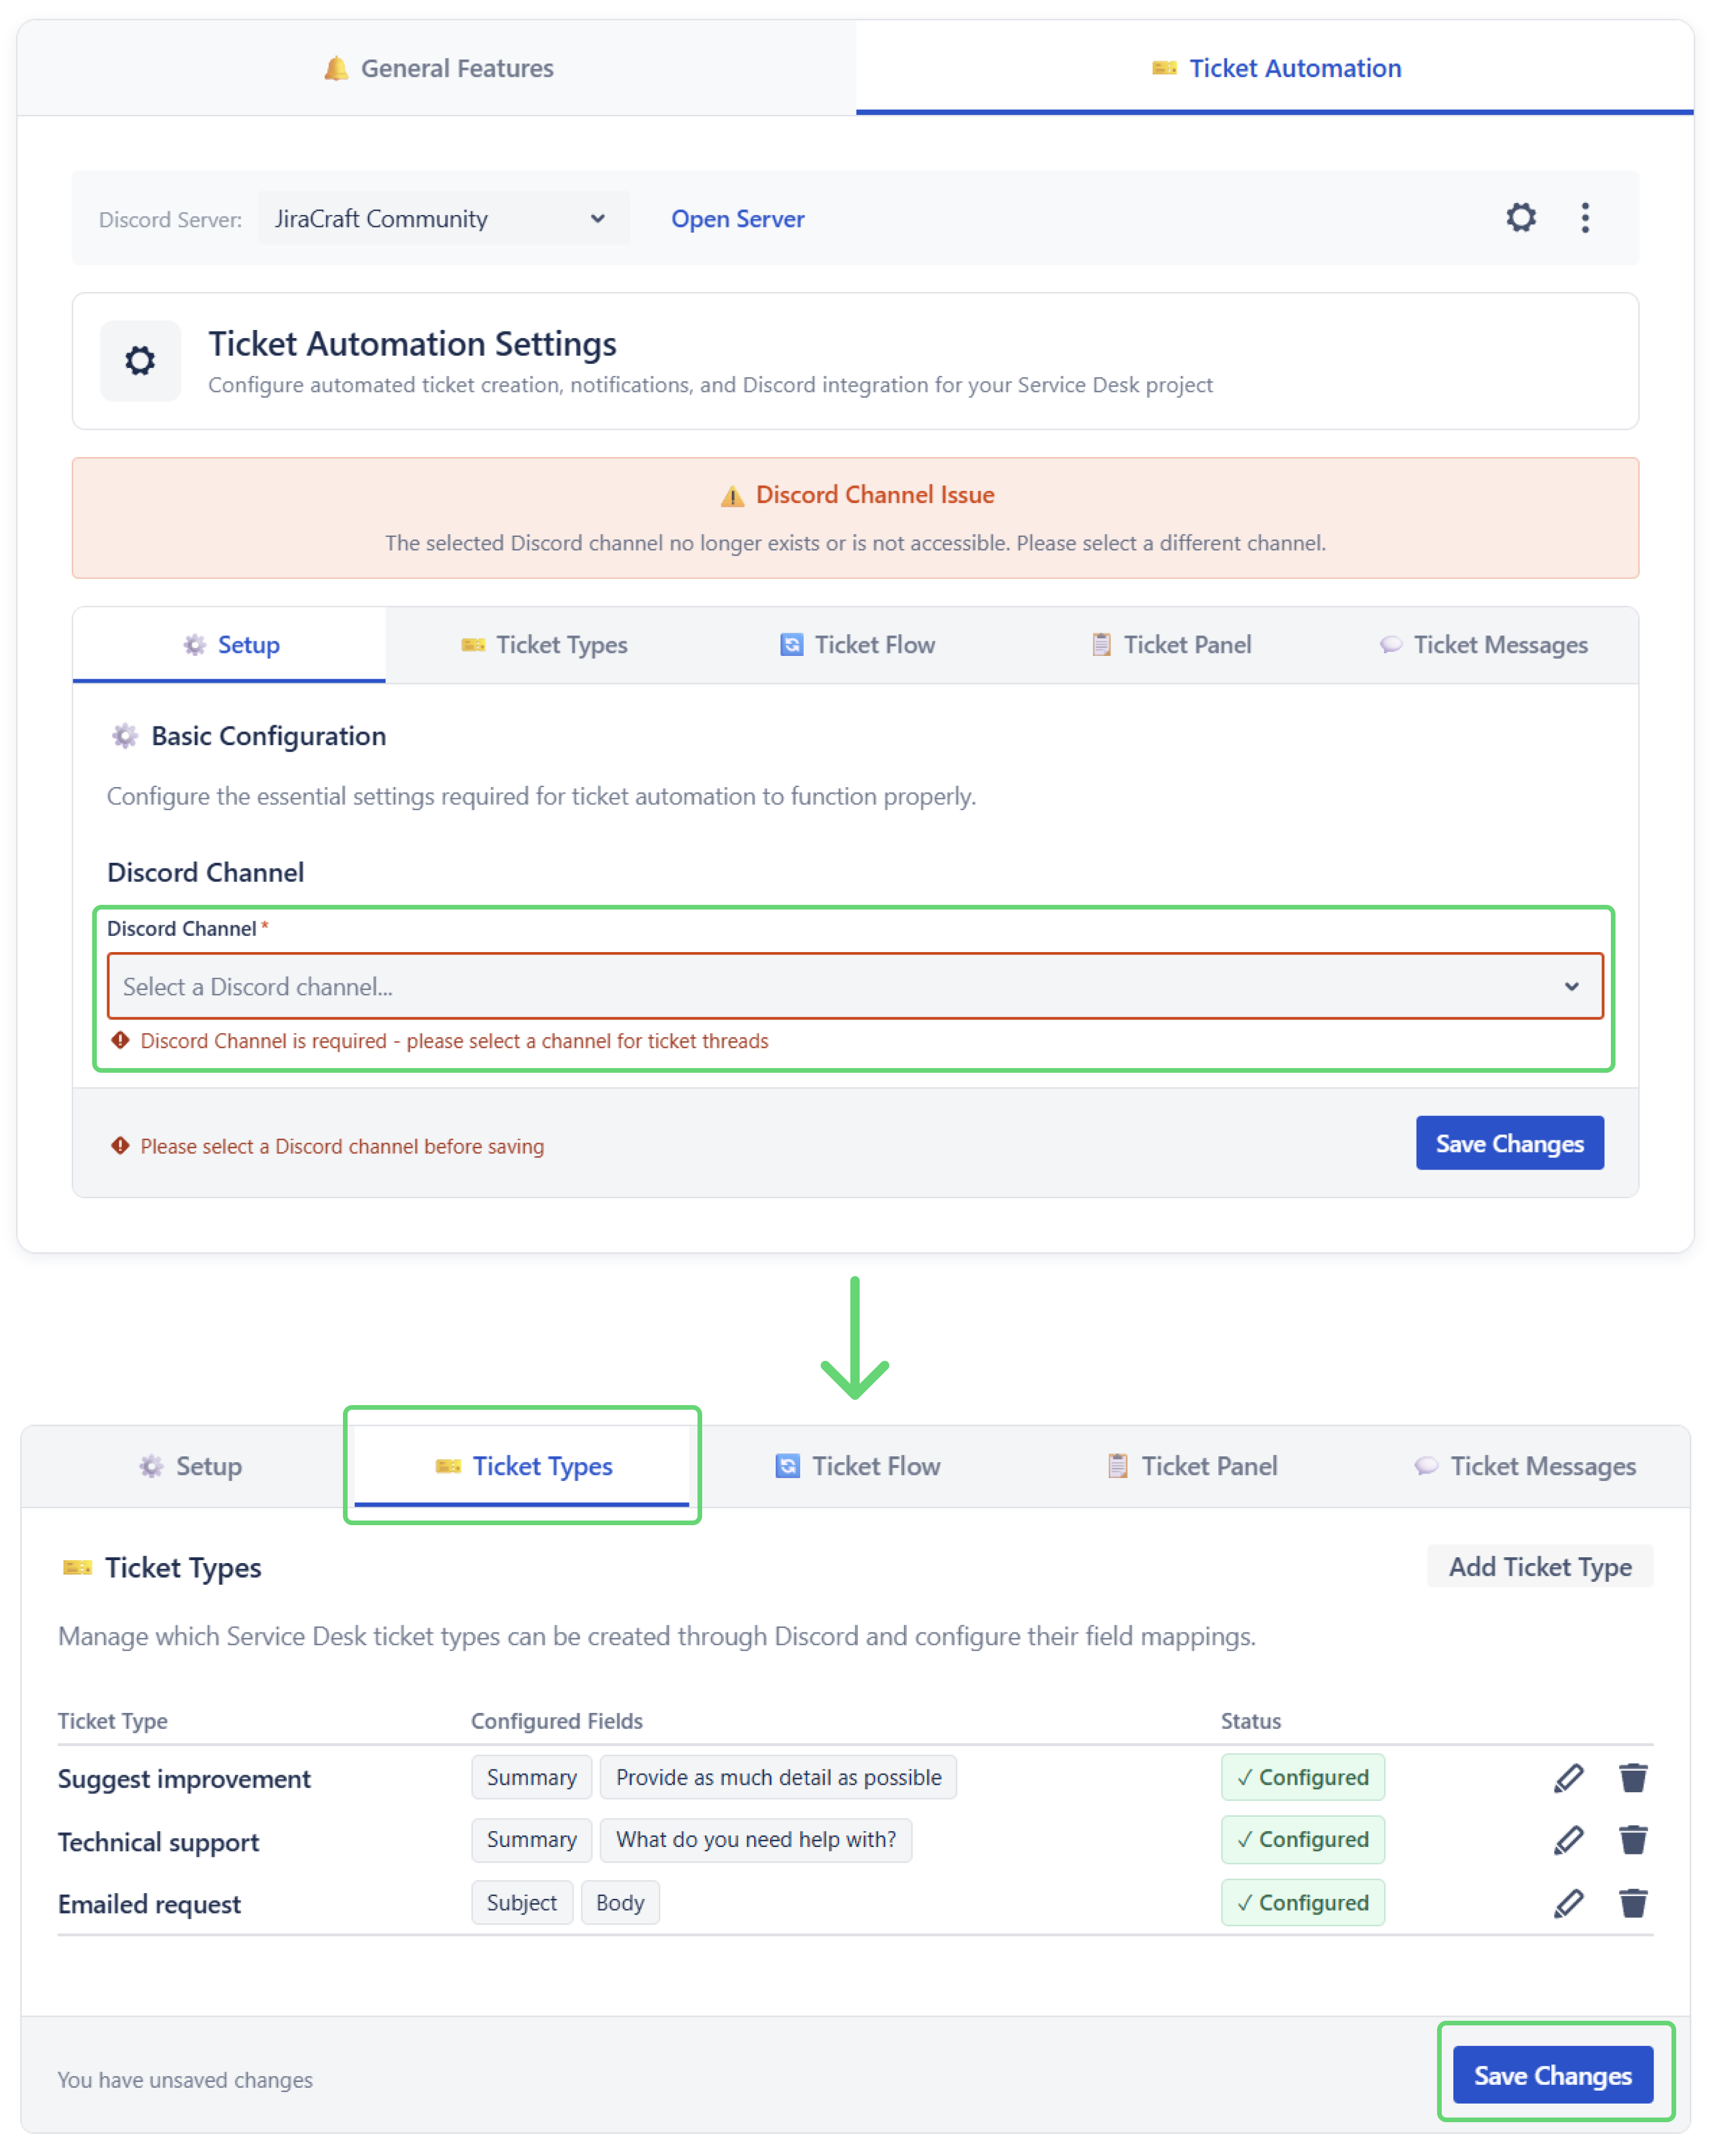This screenshot has width=1710, height=2156.
Task: Switch to the General Features tab
Action: tap(437, 68)
